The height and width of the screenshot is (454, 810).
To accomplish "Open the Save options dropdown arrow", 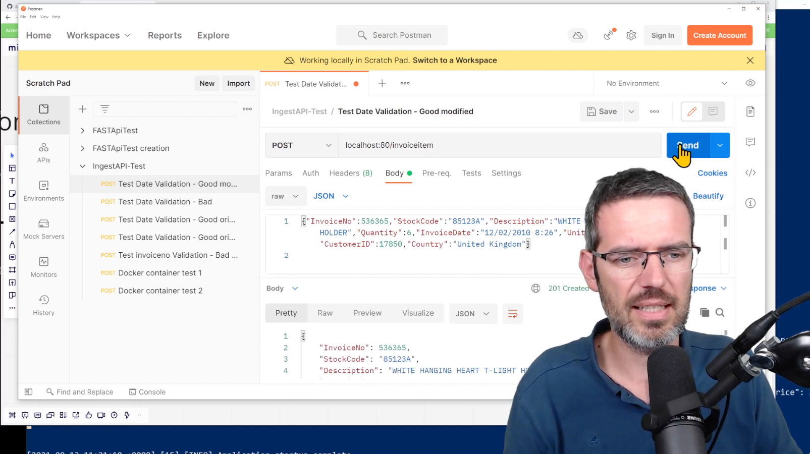I will point(631,111).
